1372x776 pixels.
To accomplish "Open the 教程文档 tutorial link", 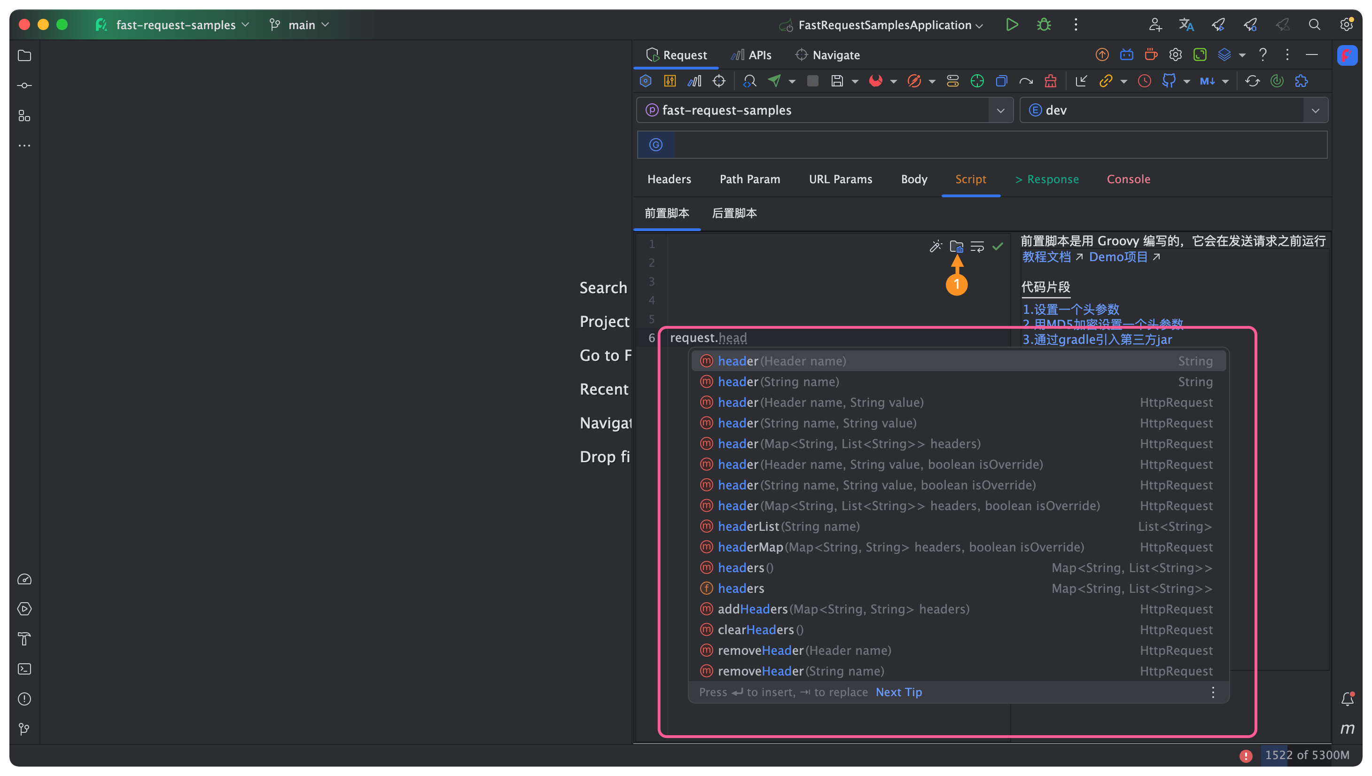I will (x=1046, y=257).
